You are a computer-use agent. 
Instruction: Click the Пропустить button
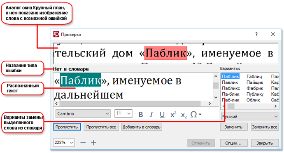67,127
